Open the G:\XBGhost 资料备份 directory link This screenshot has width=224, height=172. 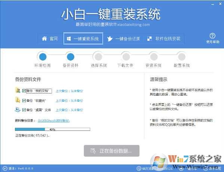(x=53, y=120)
